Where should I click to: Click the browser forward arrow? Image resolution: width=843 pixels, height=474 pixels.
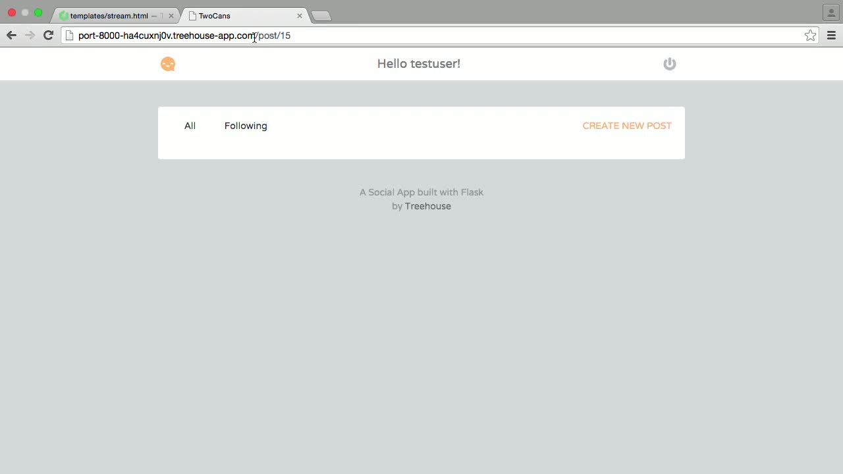(30, 36)
